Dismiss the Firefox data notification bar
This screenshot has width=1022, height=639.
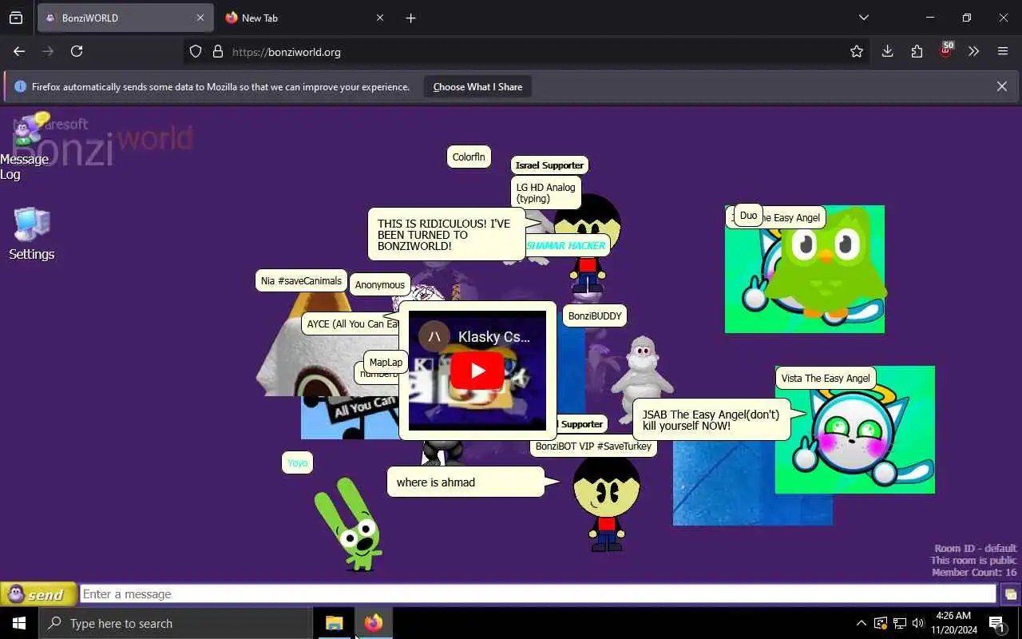tap(1001, 86)
